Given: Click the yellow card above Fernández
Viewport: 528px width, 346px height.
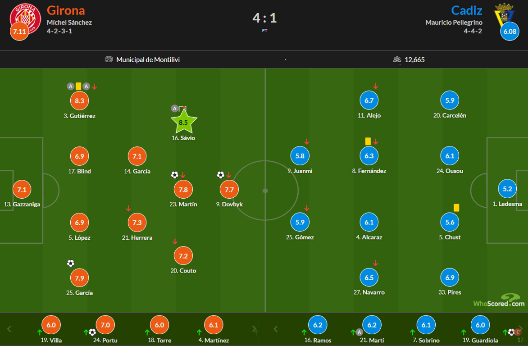Looking at the screenshot, I should [x=368, y=141].
